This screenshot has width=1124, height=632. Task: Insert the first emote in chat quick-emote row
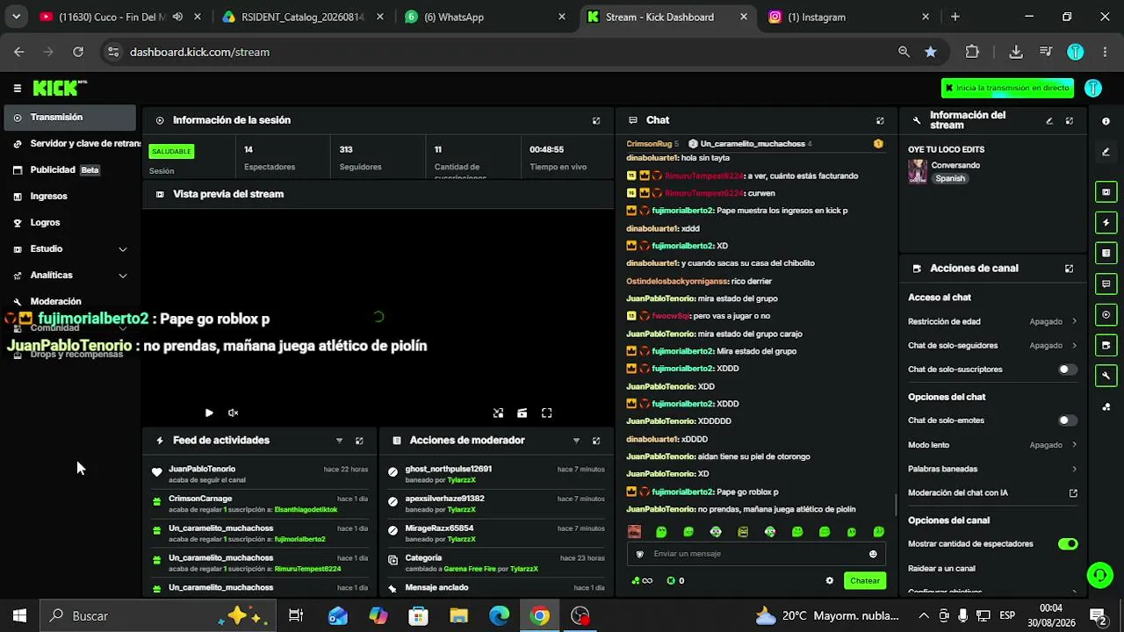pos(635,532)
